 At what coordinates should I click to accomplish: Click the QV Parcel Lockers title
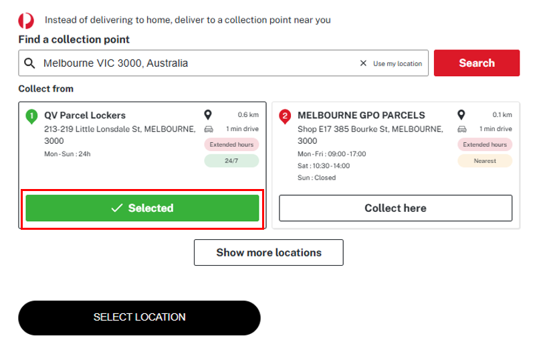click(85, 115)
